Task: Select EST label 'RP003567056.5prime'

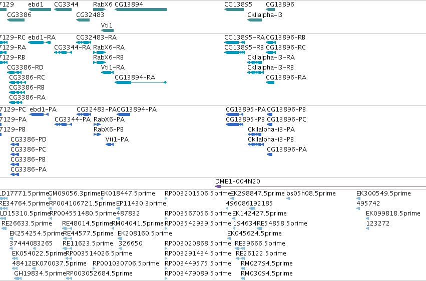Action: (x=198, y=213)
